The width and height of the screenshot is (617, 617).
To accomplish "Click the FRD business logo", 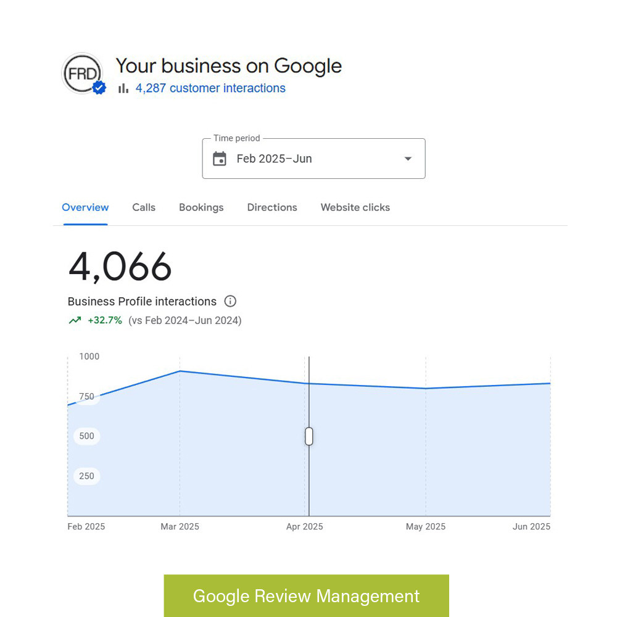I will coord(81,73).
